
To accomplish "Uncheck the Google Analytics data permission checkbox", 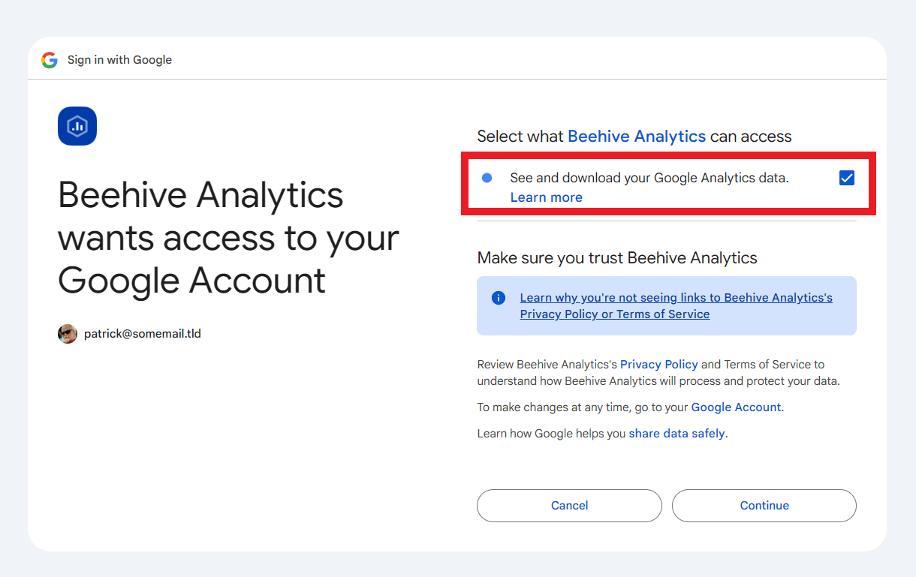I will [847, 178].
